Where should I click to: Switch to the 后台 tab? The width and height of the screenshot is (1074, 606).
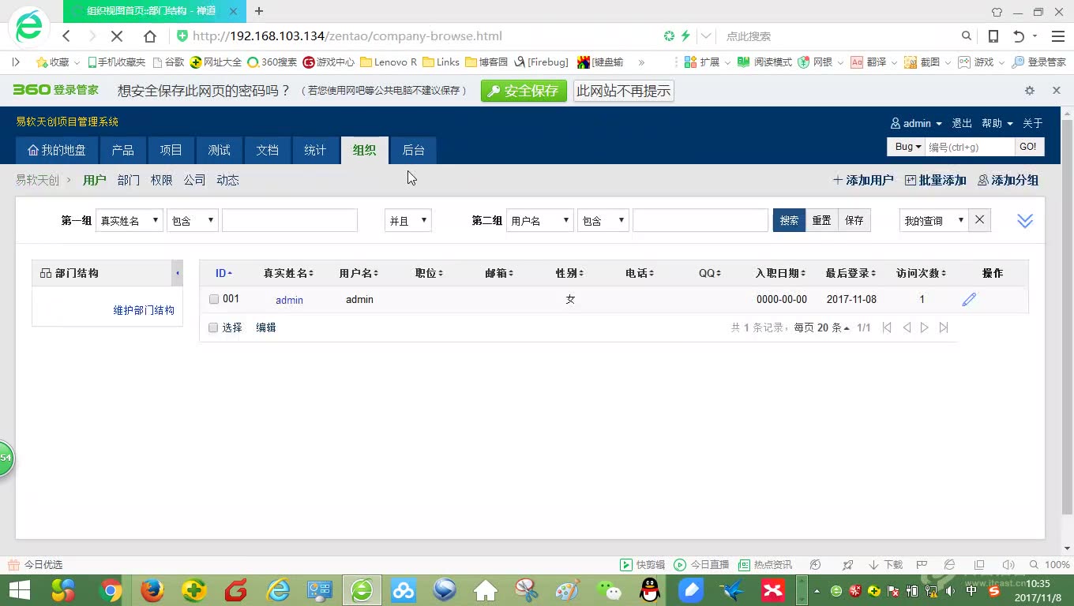413,150
